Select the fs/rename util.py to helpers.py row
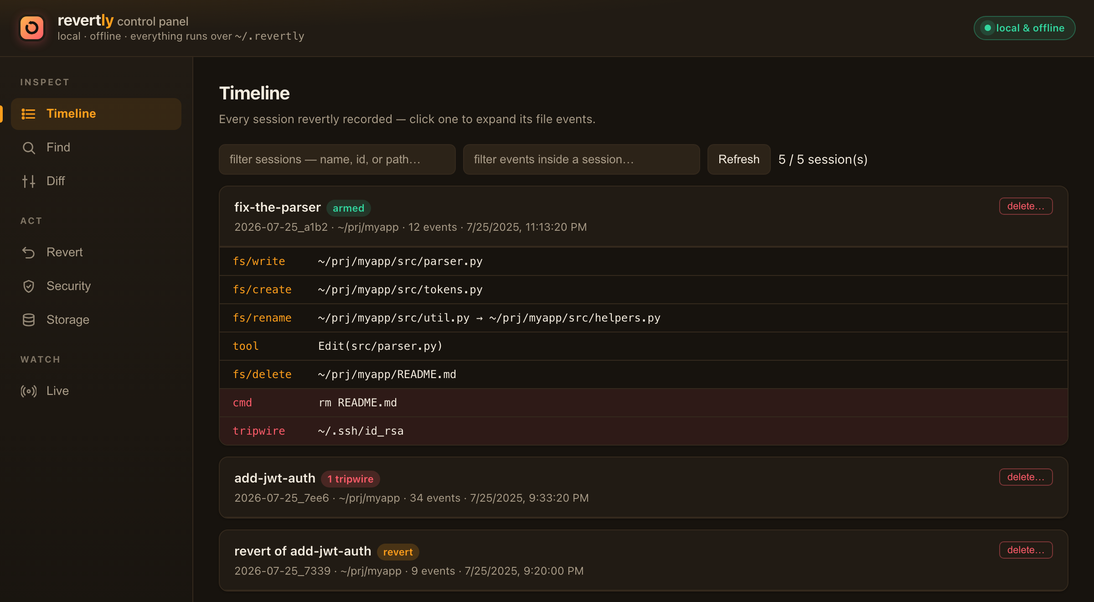This screenshot has width=1094, height=602. point(643,318)
